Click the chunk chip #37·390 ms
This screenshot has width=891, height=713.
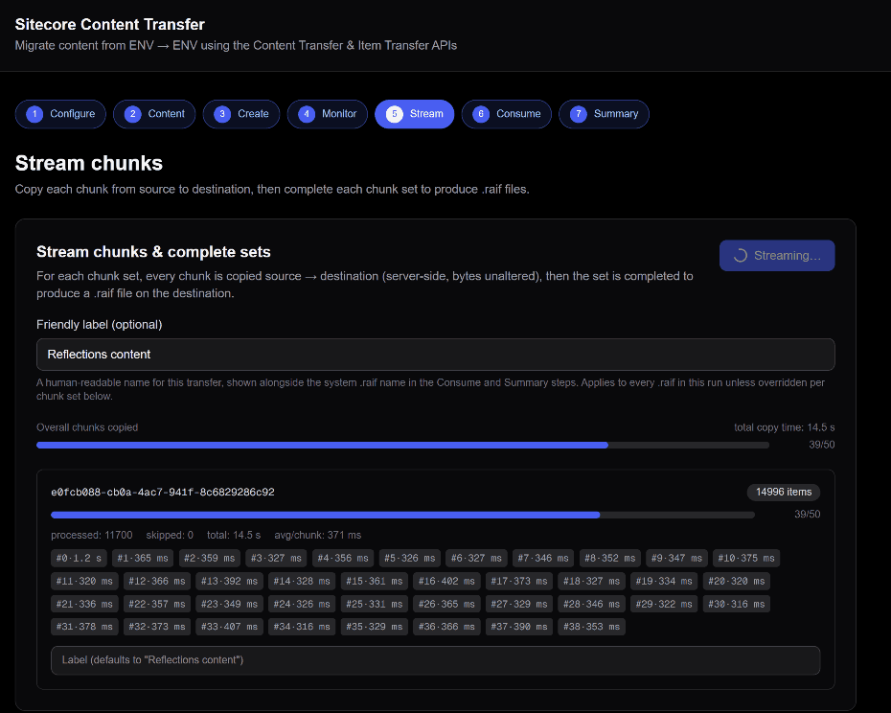coord(519,627)
